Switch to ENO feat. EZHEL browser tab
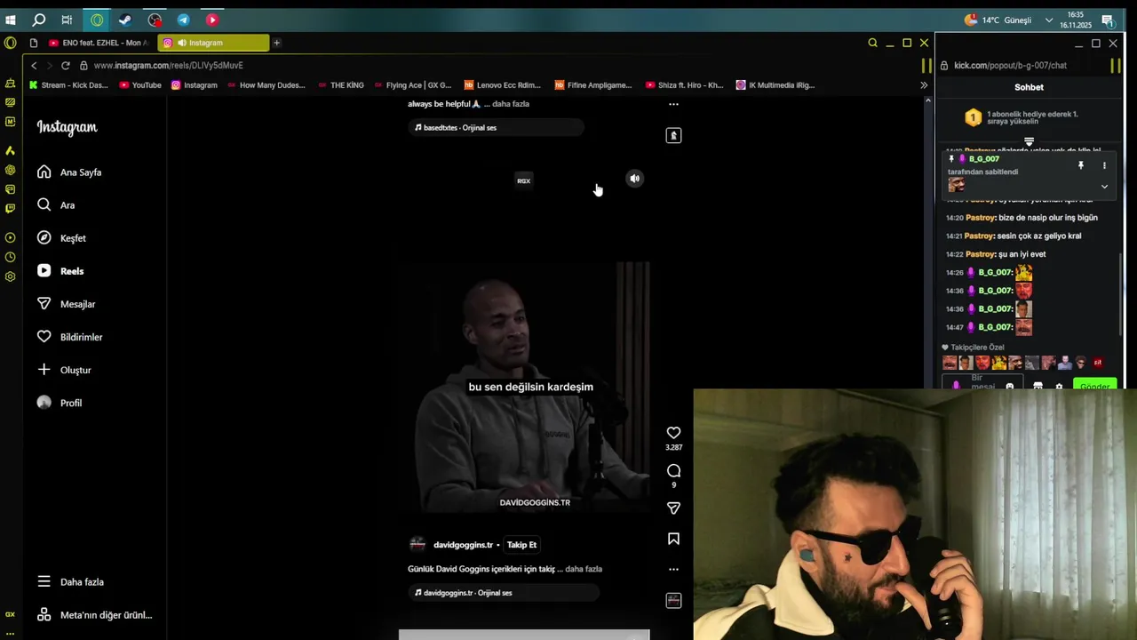1137x640 pixels. [x=99, y=43]
